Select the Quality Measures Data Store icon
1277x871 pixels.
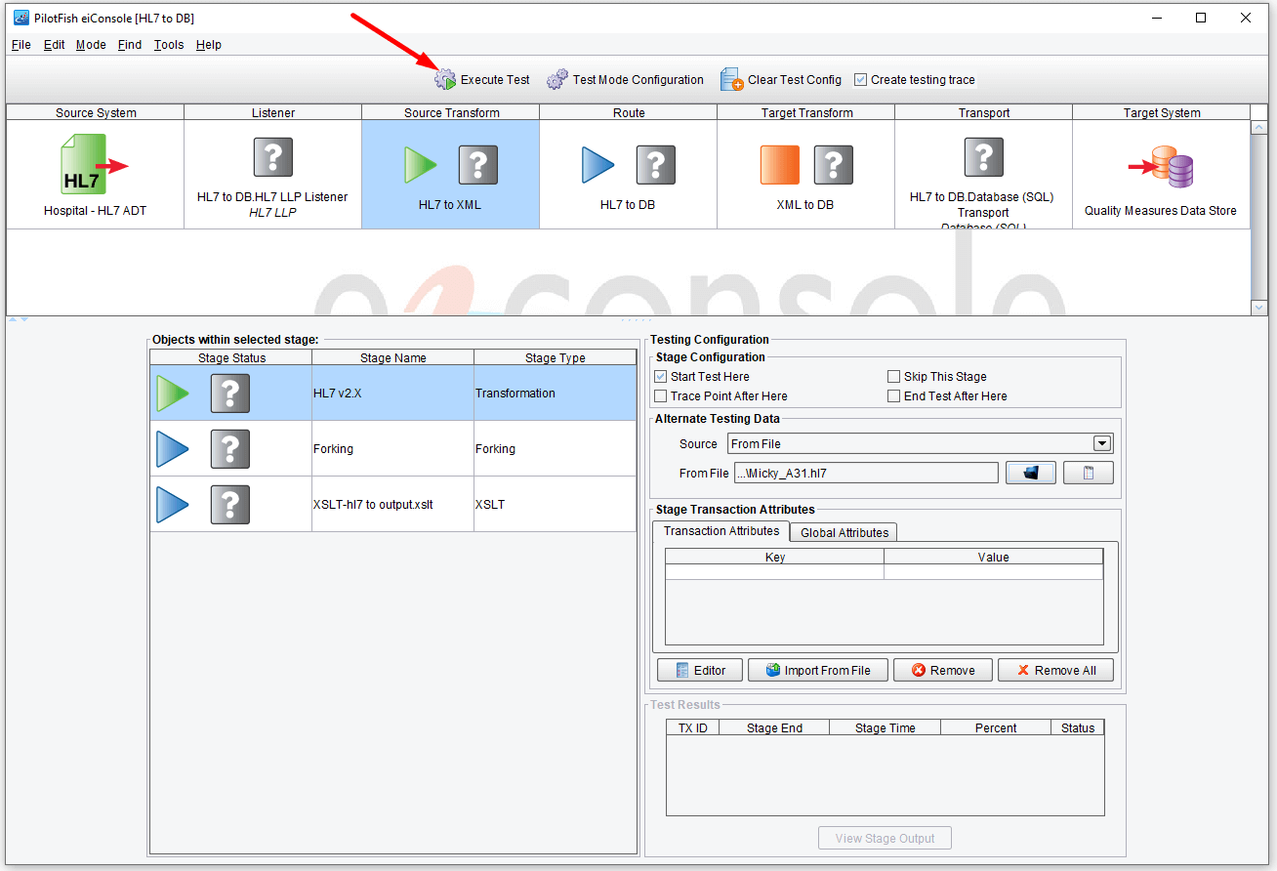(1162, 167)
